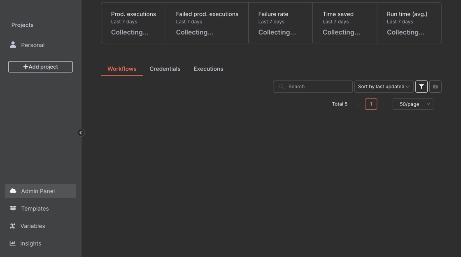This screenshot has width=461, height=257.
Task: Click the Templates box icon
Action: (x=13, y=209)
